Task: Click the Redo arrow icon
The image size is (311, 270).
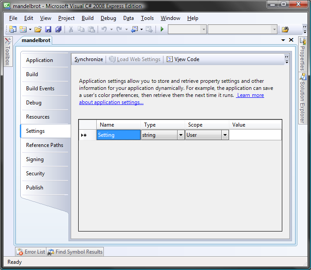Action: pos(119,29)
